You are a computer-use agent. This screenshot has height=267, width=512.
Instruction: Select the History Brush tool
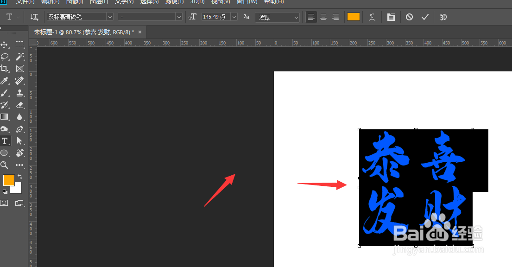5,105
